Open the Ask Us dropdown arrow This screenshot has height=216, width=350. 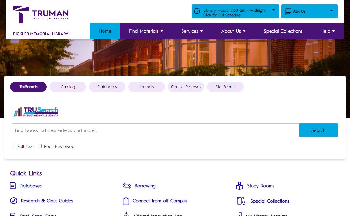tap(332, 11)
